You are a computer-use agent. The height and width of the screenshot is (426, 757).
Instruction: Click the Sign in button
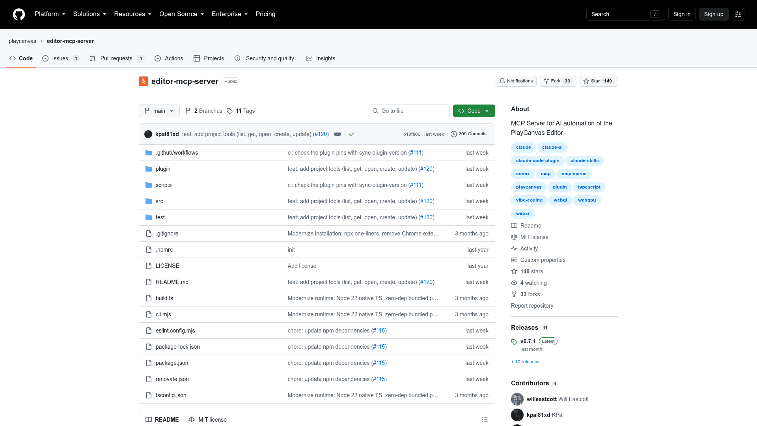pos(682,14)
